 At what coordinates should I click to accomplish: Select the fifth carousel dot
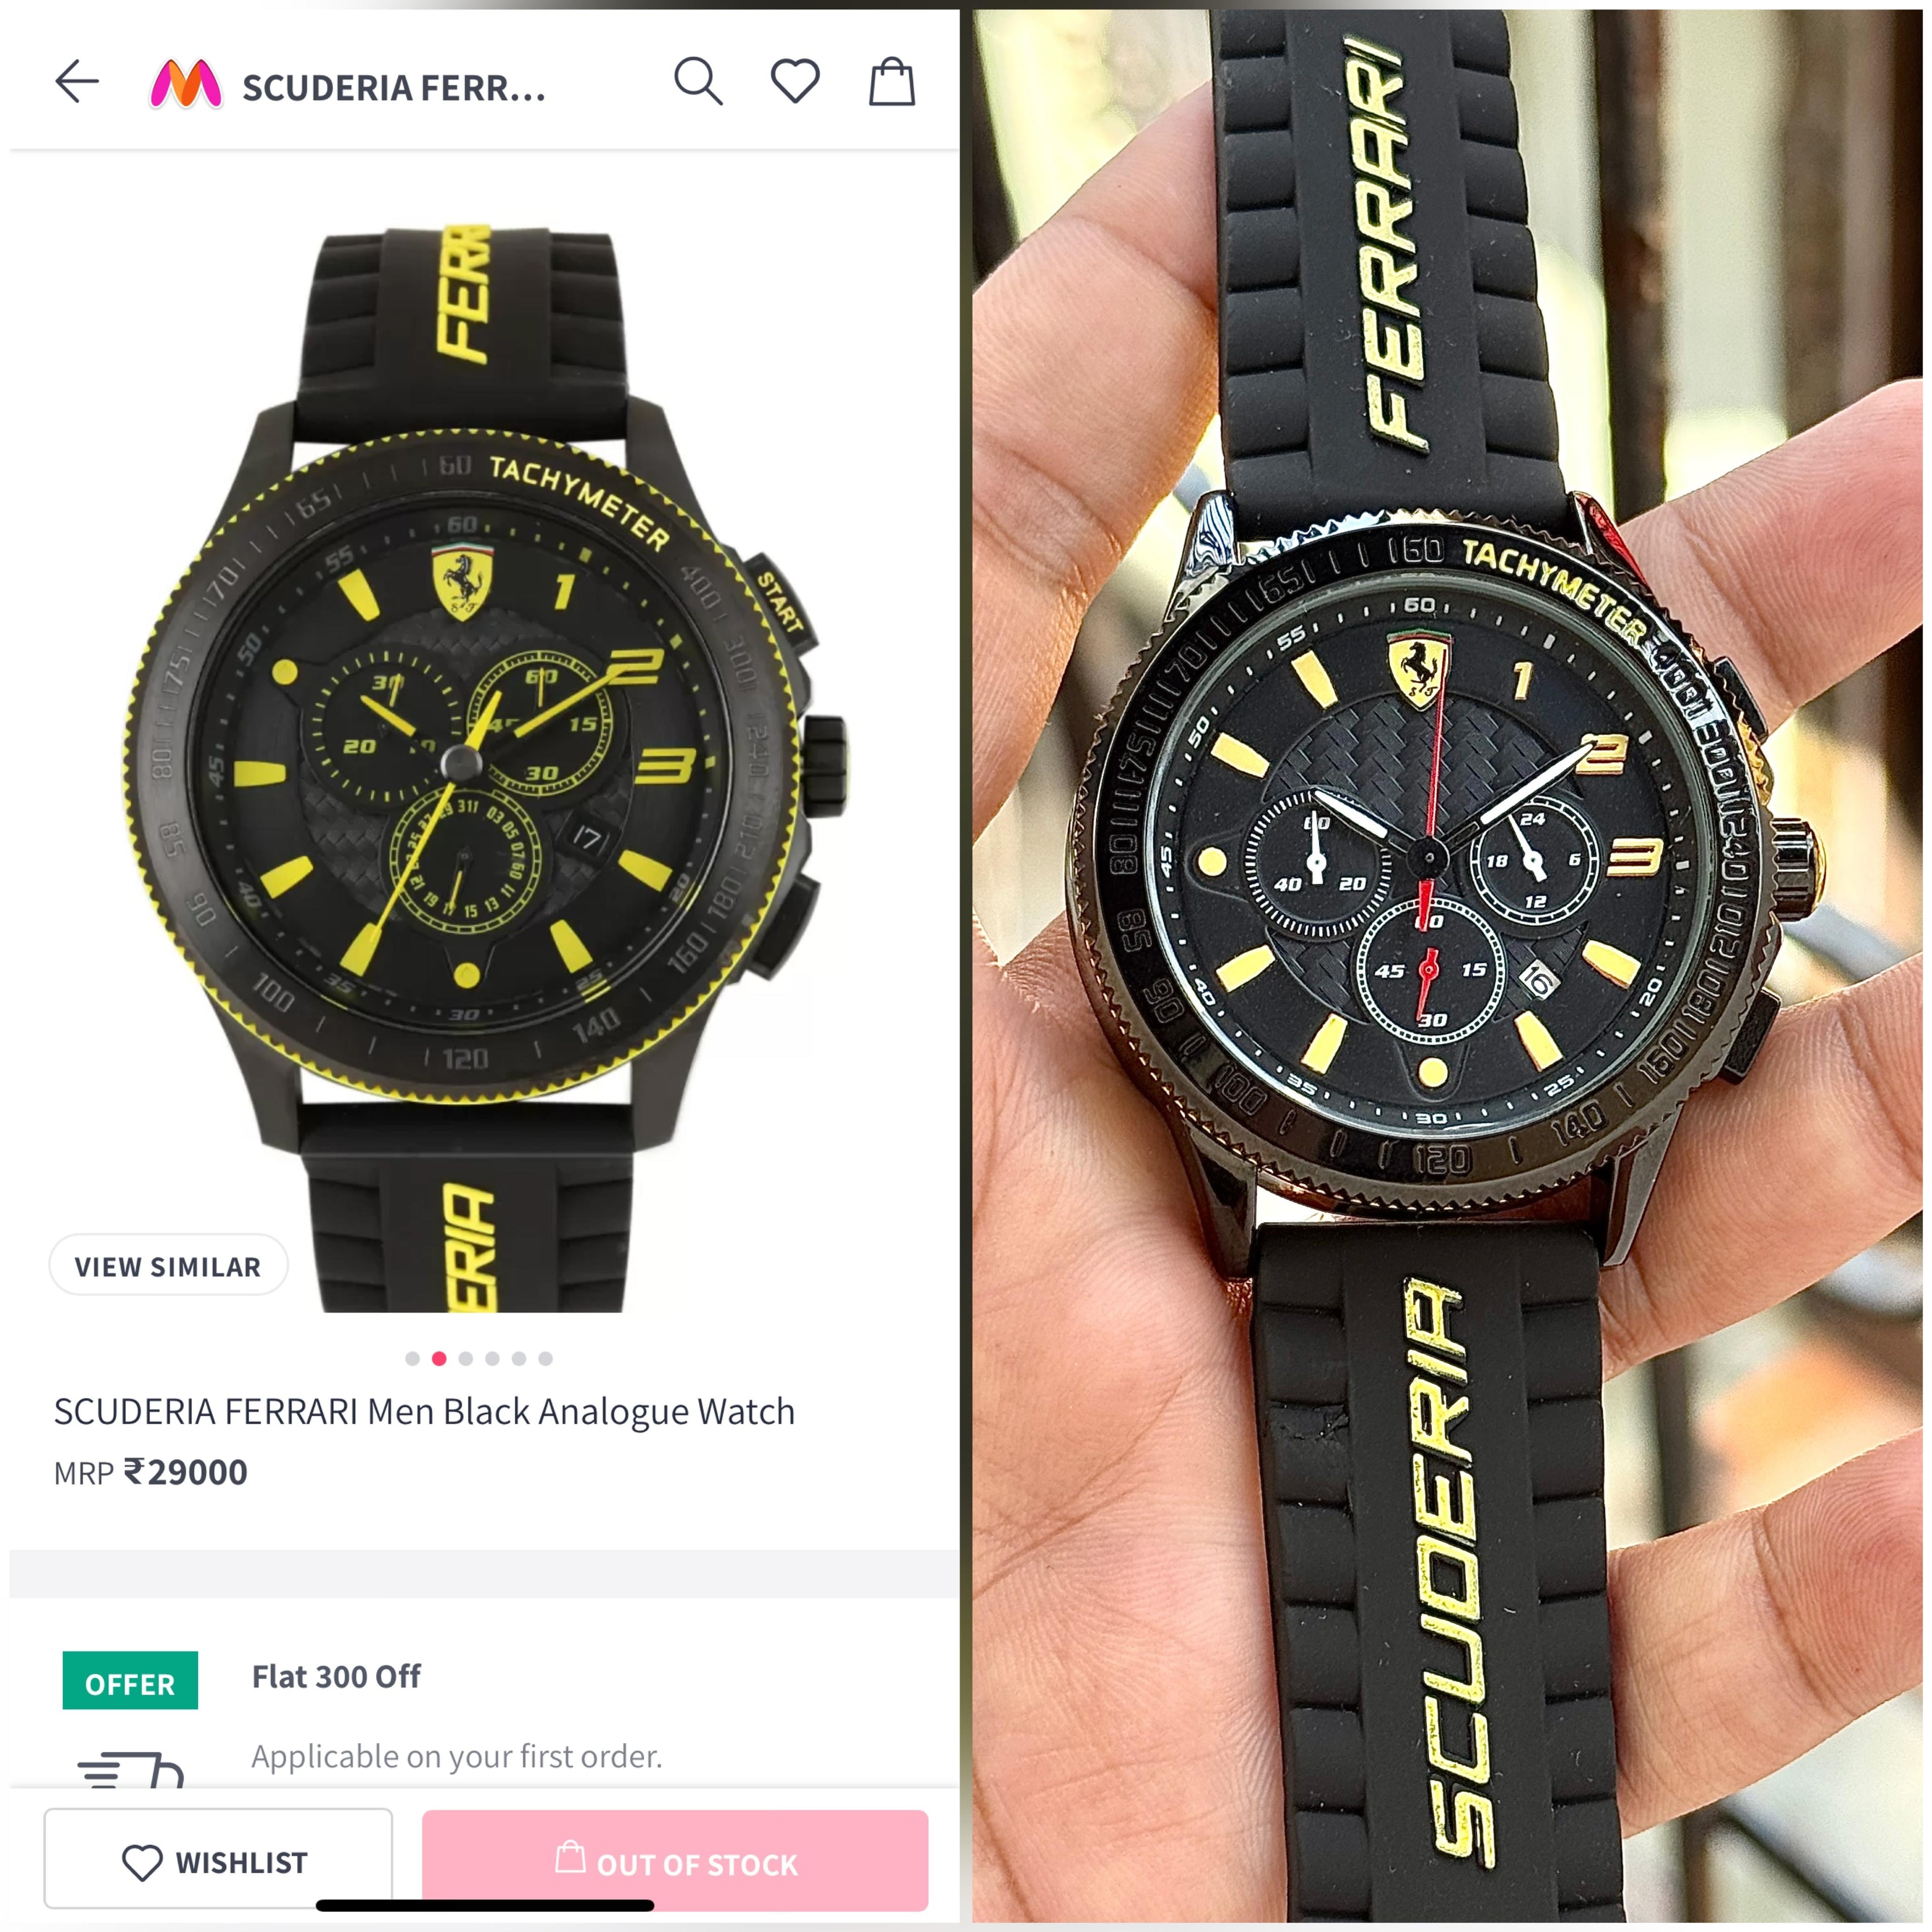(519, 1358)
